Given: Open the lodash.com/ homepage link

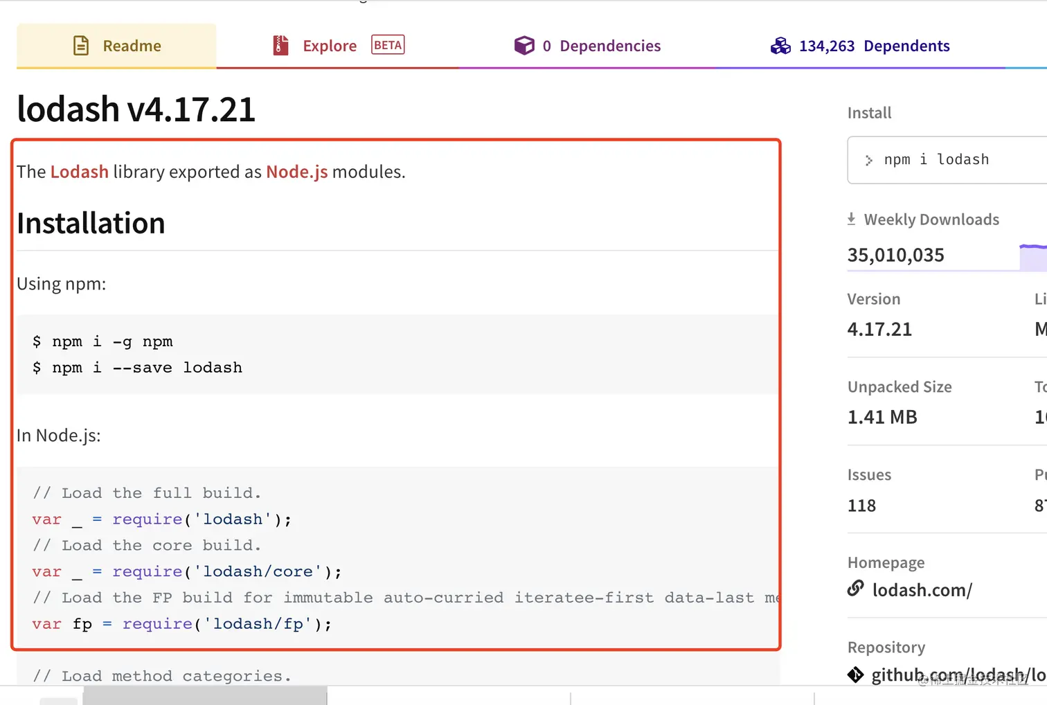Looking at the screenshot, I should tap(922, 590).
